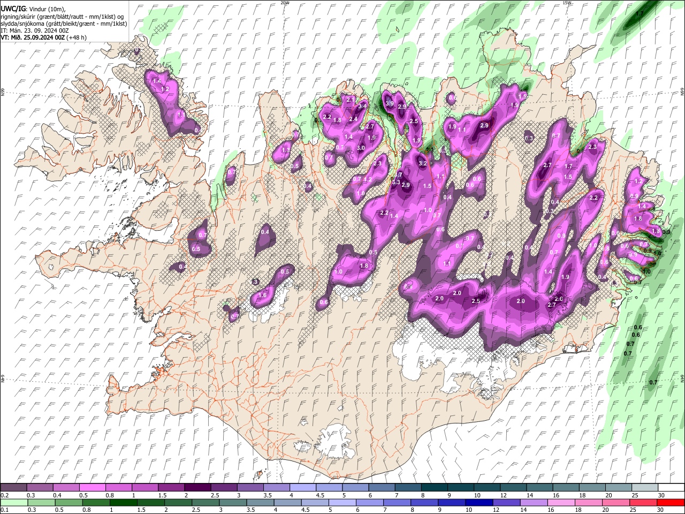Click the '15W' longitude label at the top edge

(567, 3)
